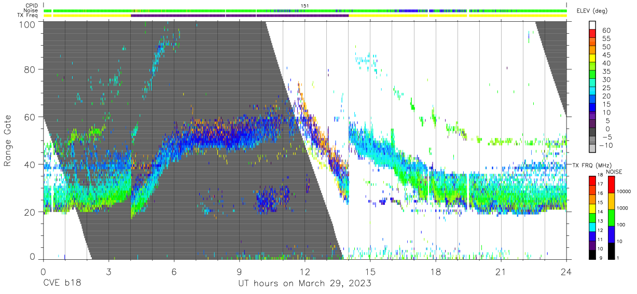
Task: Click the '20' tick on the Range Gate axis
Action: pyautogui.click(x=31, y=212)
